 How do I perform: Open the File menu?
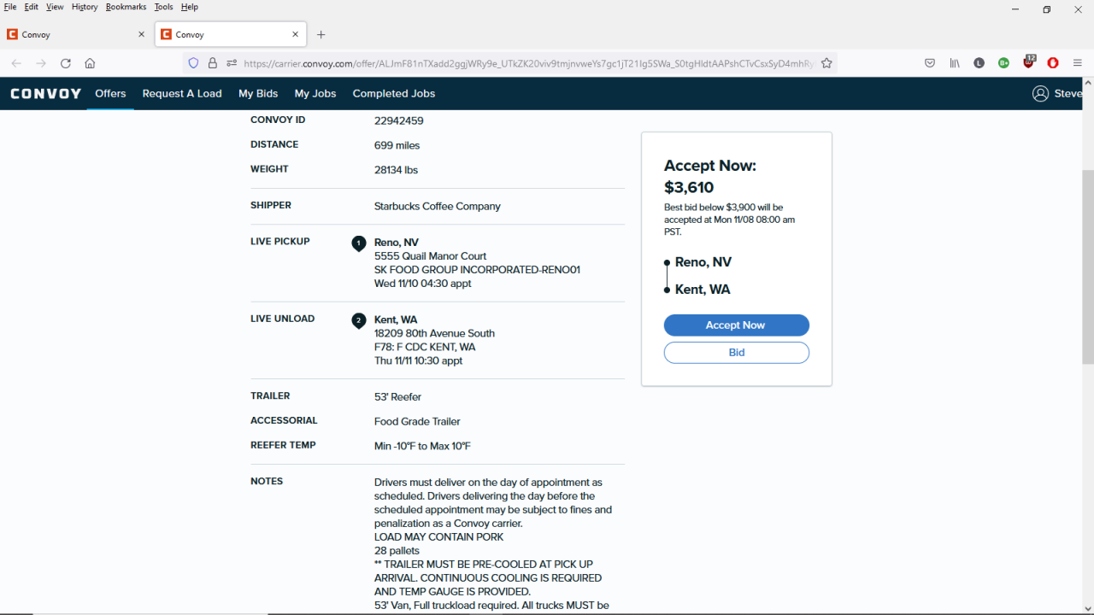coord(10,7)
